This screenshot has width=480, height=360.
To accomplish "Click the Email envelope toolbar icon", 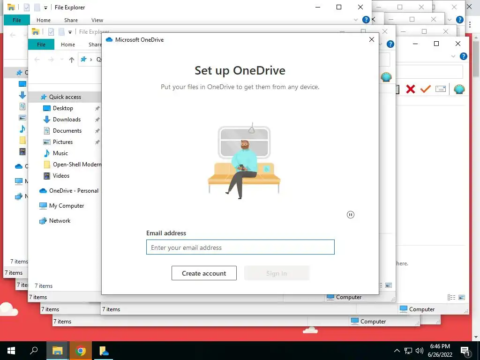I will (x=441, y=89).
